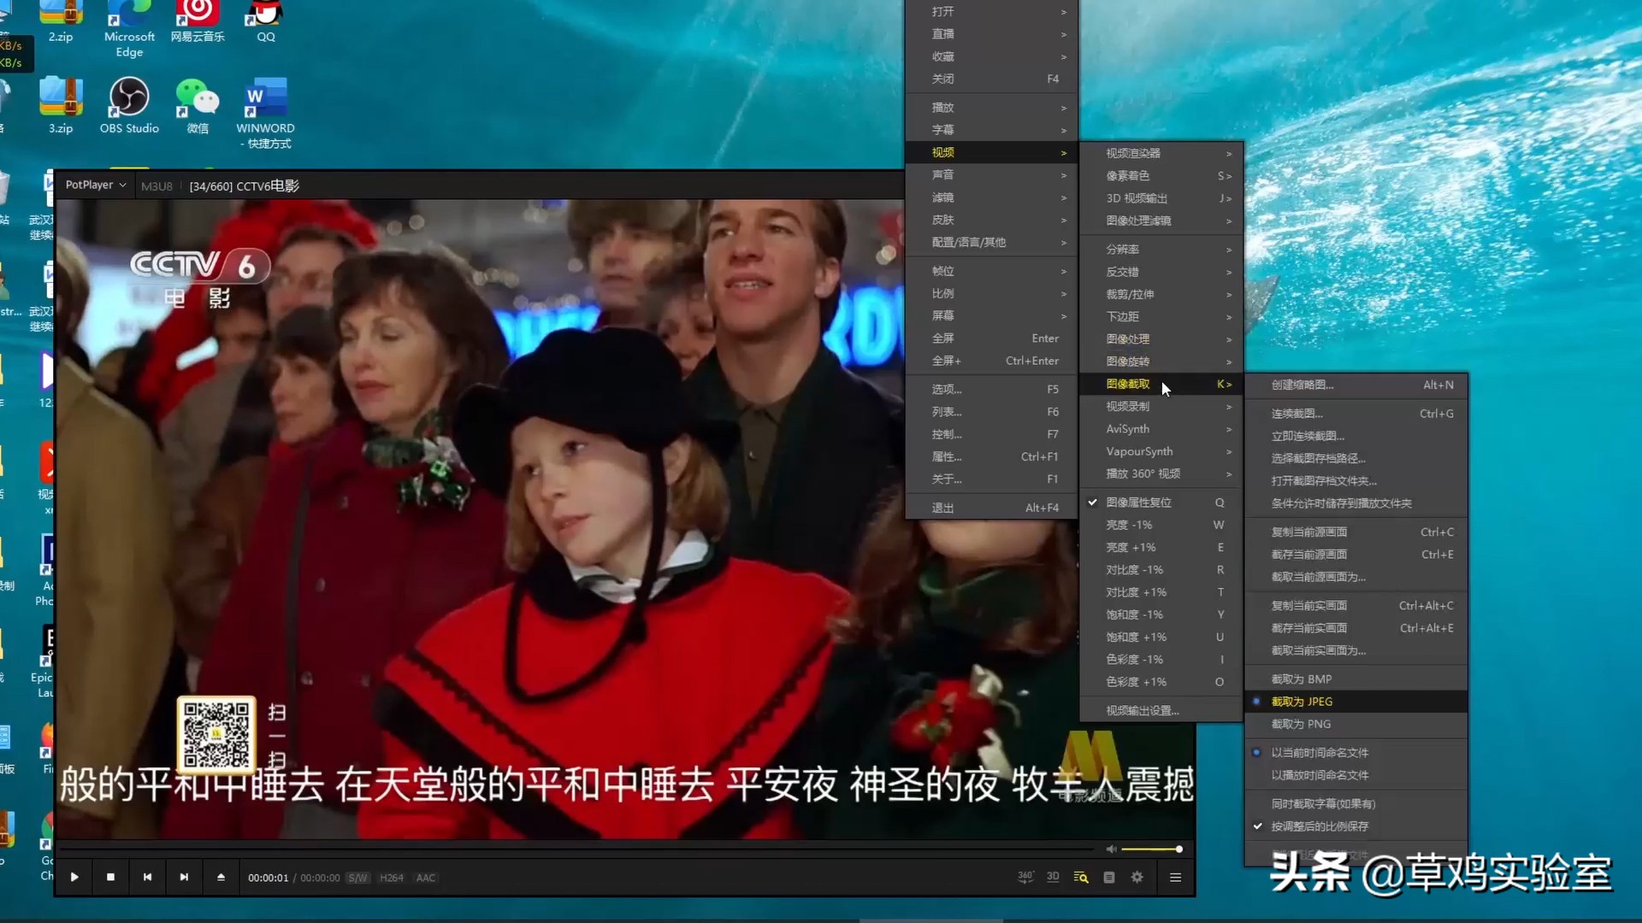The width and height of the screenshot is (1642, 923).
Task: Toggle 360° video mode icon
Action: point(1025,877)
